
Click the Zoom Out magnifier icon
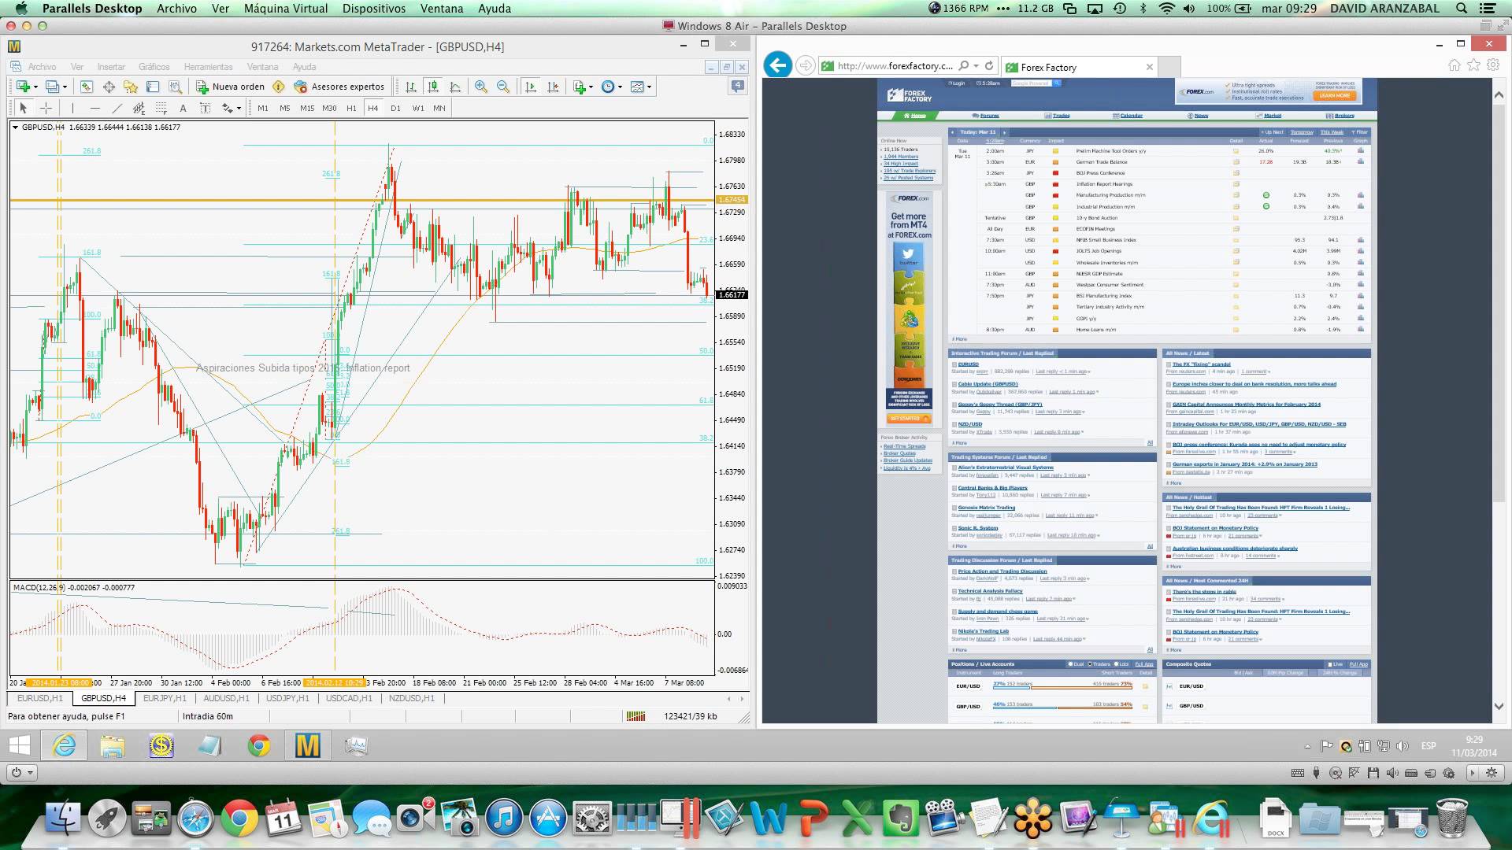click(x=502, y=87)
